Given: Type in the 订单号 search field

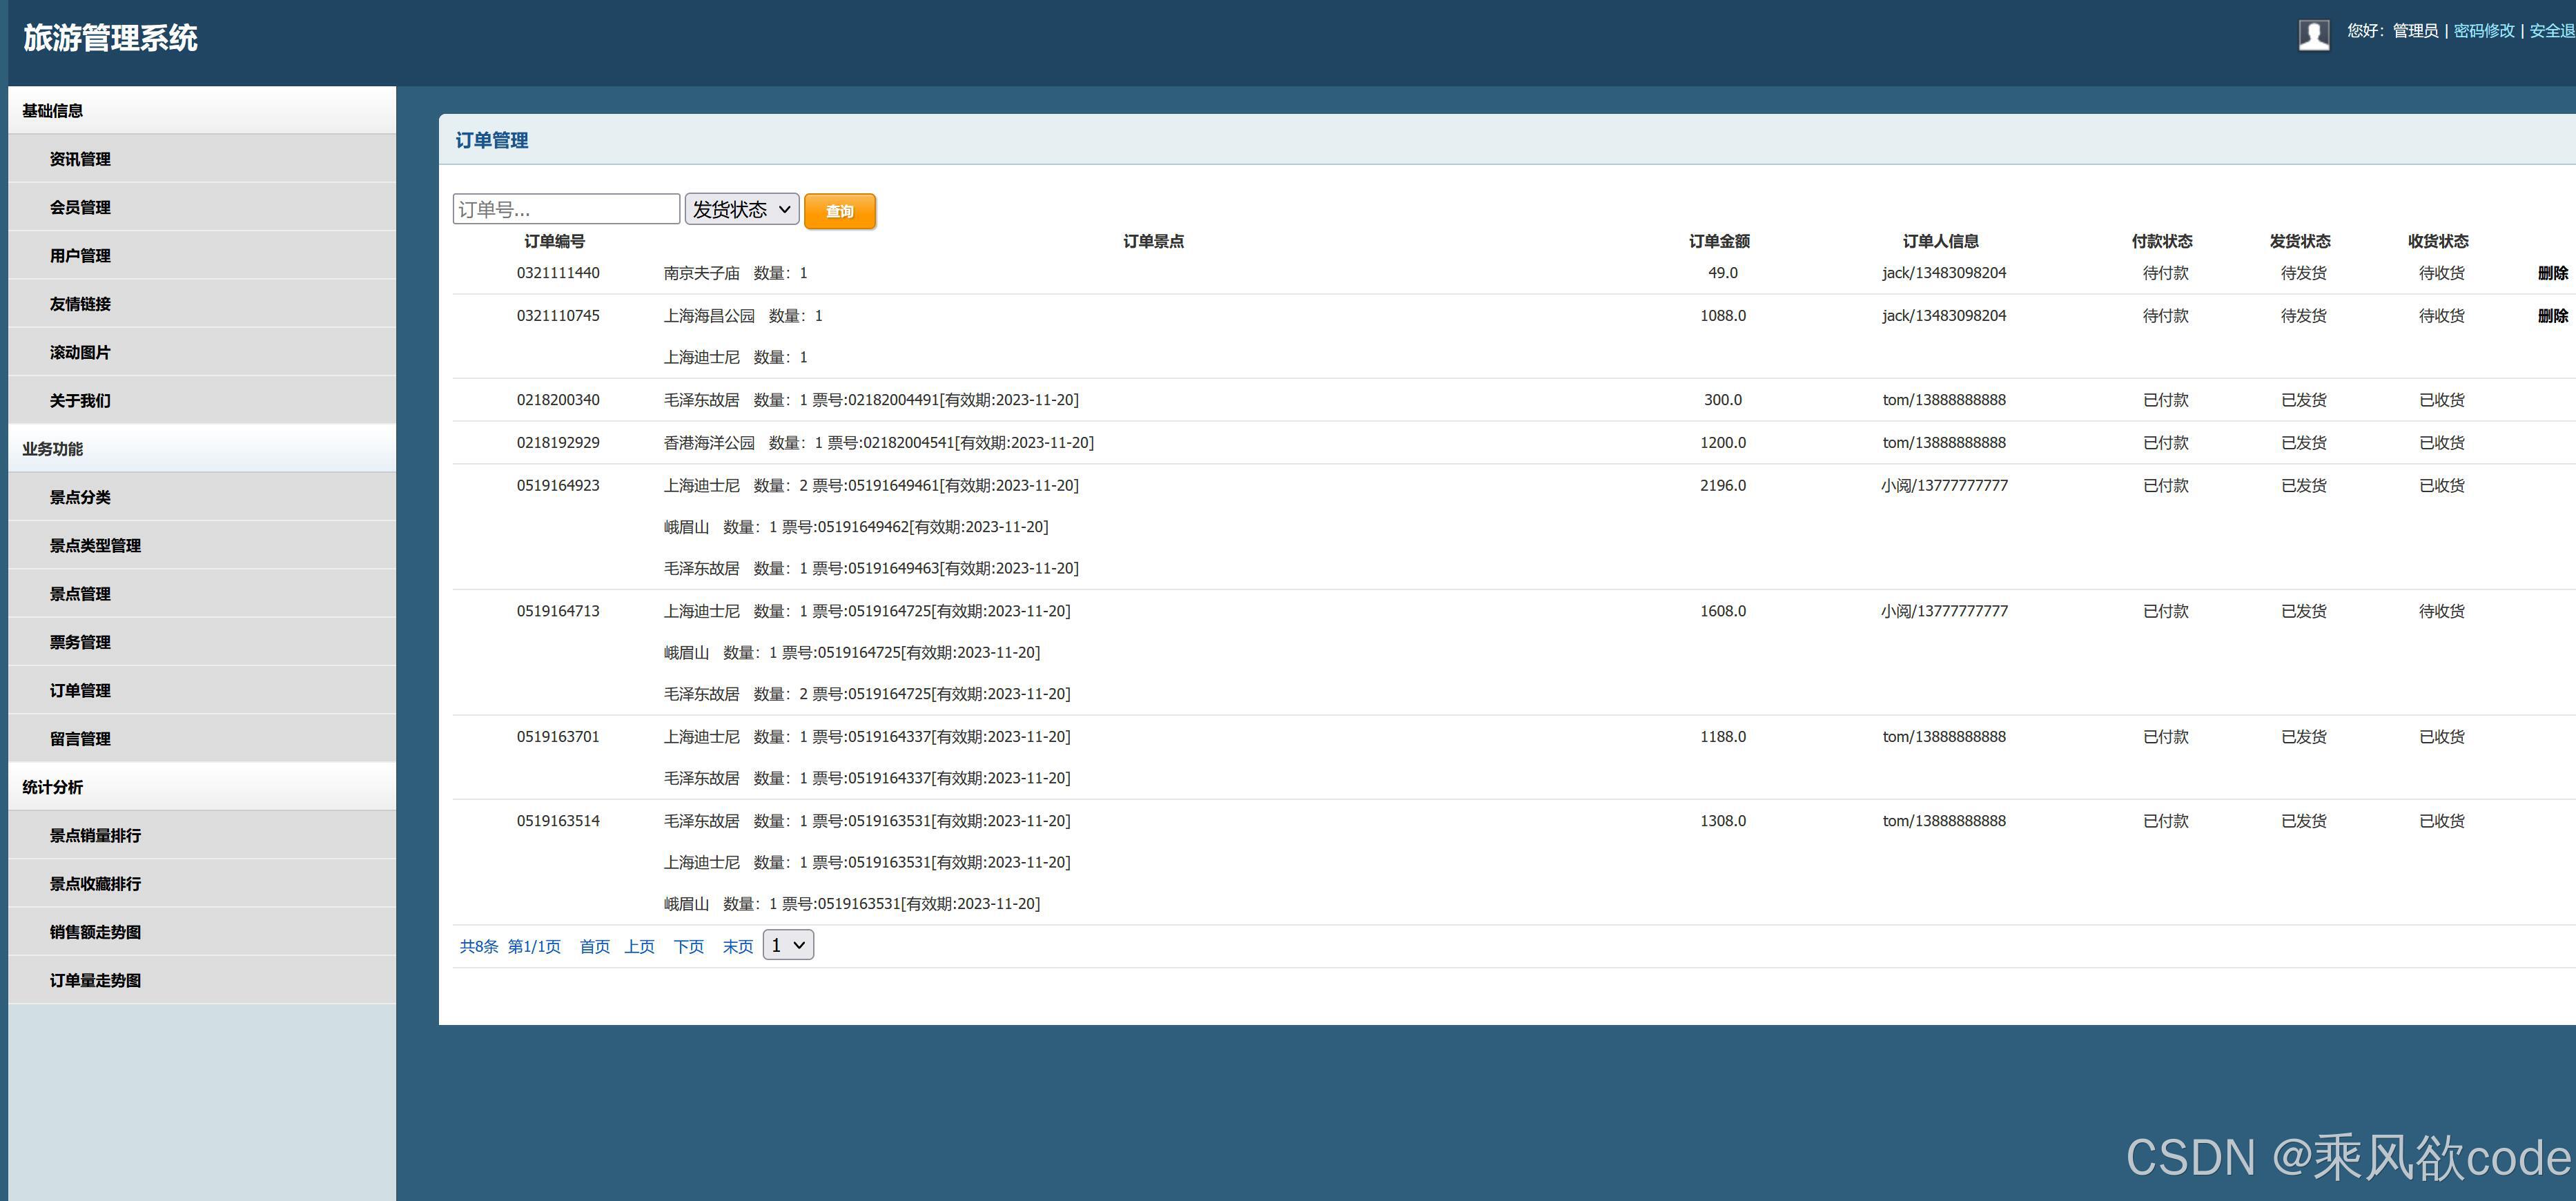Looking at the screenshot, I should pos(566,209).
